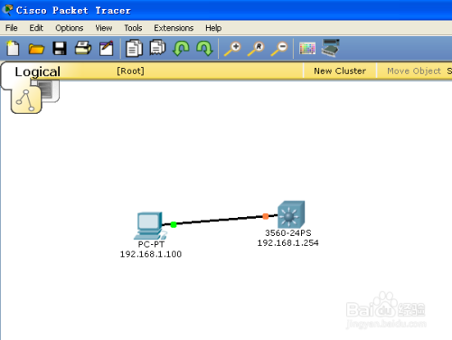Open the File menu
Screen dimensions: 452x340
(x=12, y=28)
